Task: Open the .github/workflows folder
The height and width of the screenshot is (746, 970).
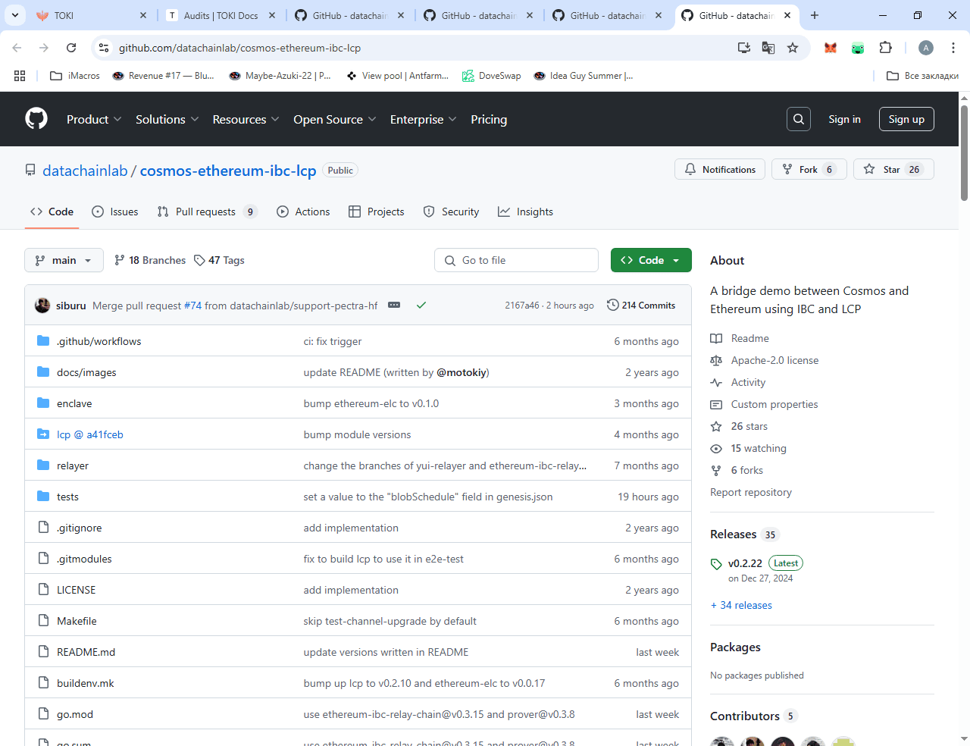Action: [x=99, y=341]
